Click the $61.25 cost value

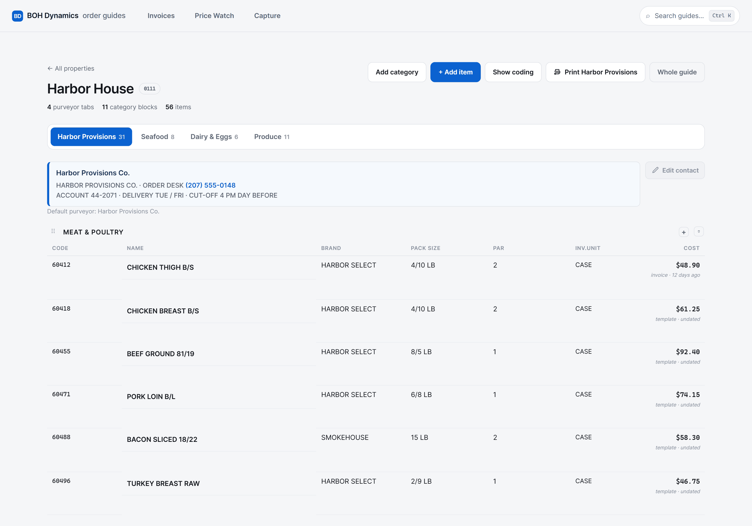pyautogui.click(x=688, y=309)
